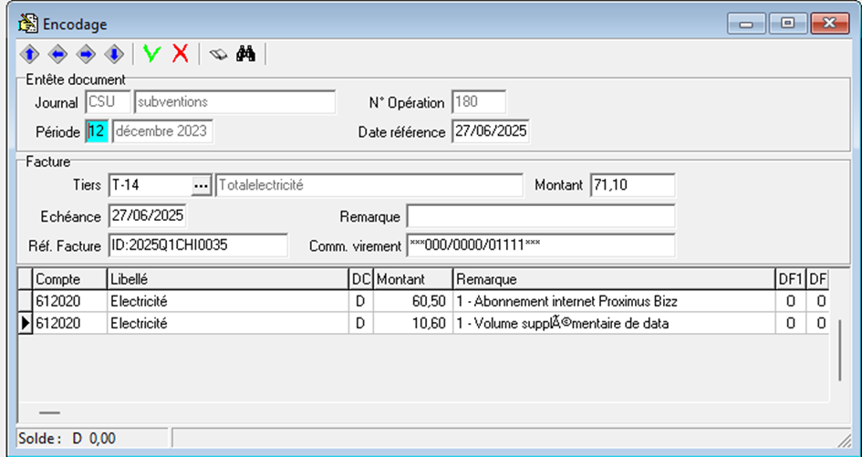Click the blue down arrow navigation icon
The image size is (862, 457).
(114, 54)
